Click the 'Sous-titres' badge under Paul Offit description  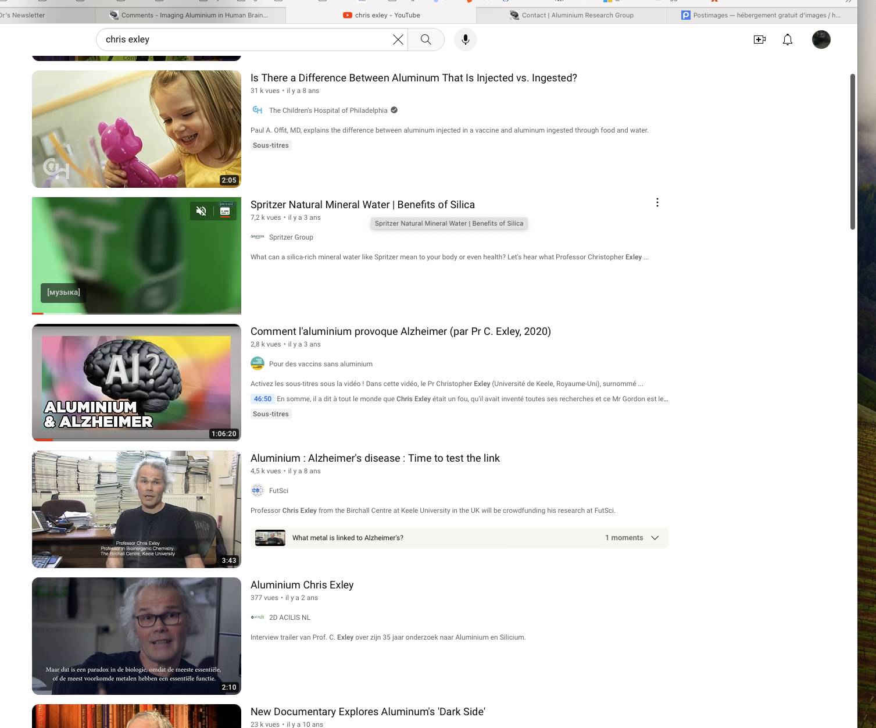pos(271,145)
